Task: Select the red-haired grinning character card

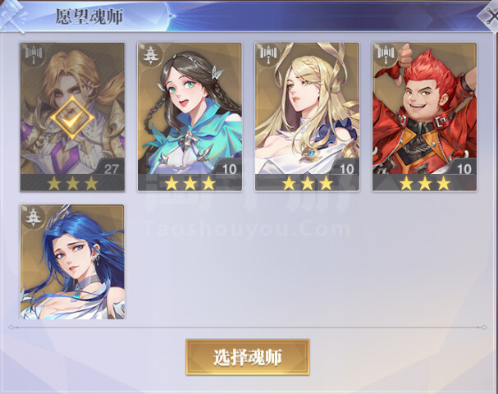Action: (x=424, y=117)
